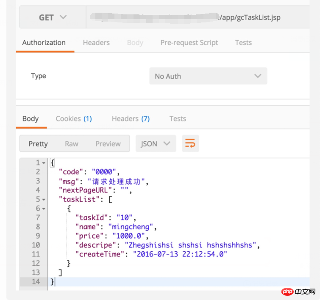Switch to the request Headers tab
320x300 pixels.
(x=96, y=43)
